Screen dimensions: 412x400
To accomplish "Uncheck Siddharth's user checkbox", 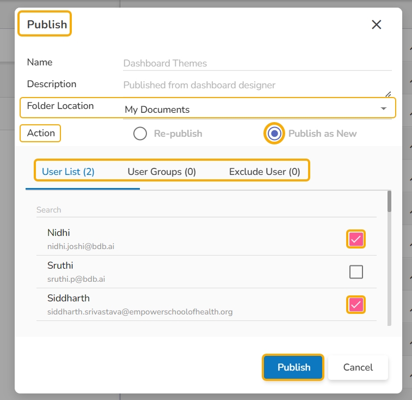I will 356,304.
